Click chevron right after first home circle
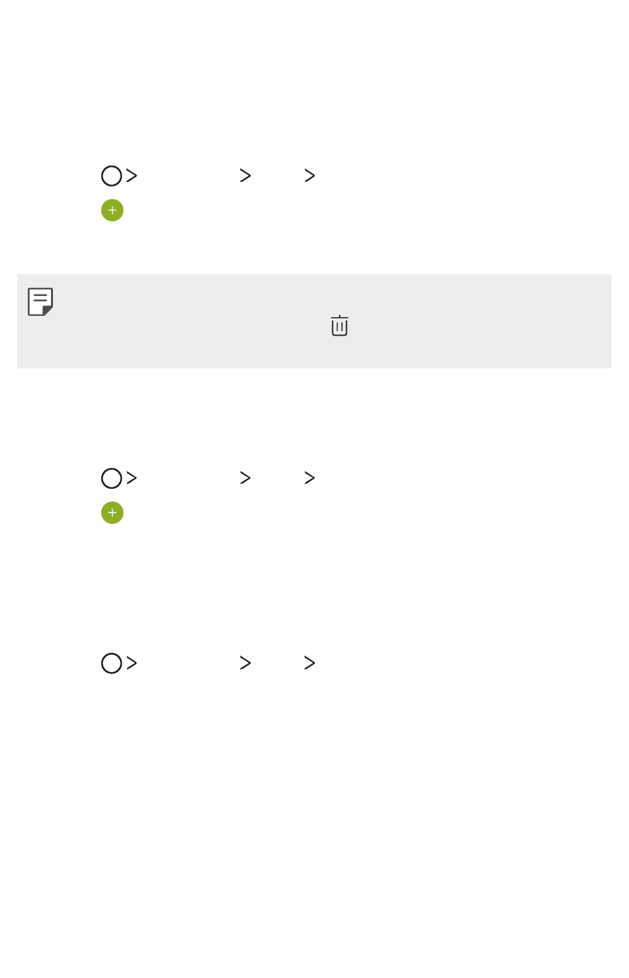The width and height of the screenshot is (629, 978). (x=132, y=175)
